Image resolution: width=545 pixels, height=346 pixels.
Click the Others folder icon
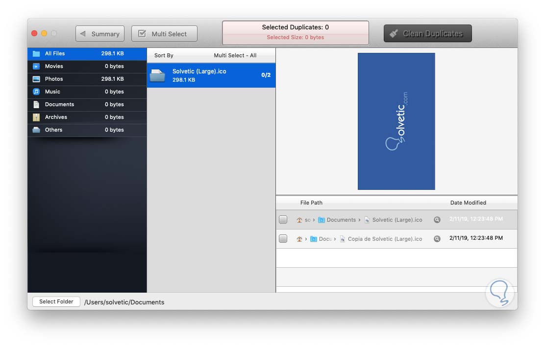pyautogui.click(x=36, y=130)
